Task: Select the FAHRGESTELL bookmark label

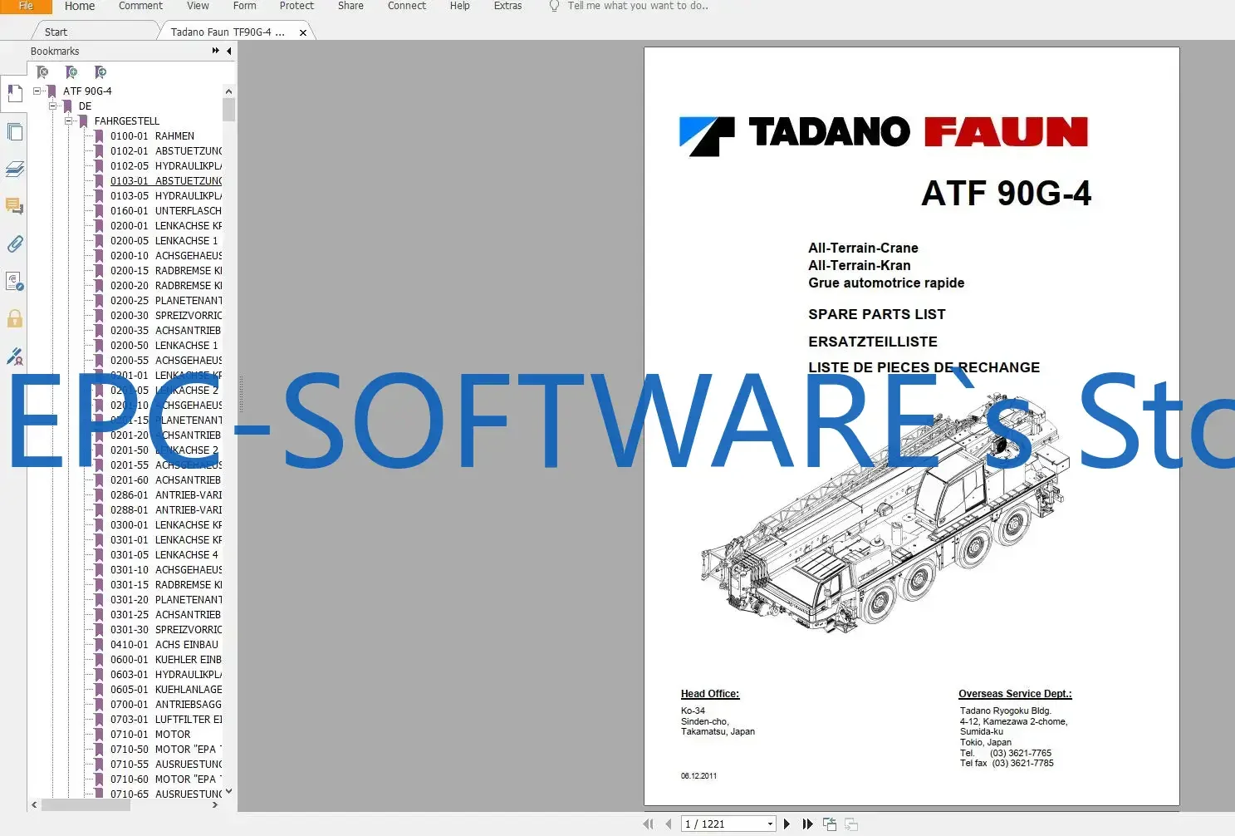Action: (x=126, y=120)
